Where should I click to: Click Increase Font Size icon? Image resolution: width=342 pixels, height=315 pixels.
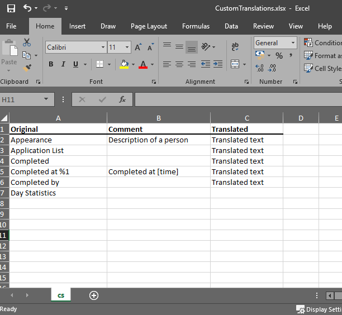click(138, 47)
